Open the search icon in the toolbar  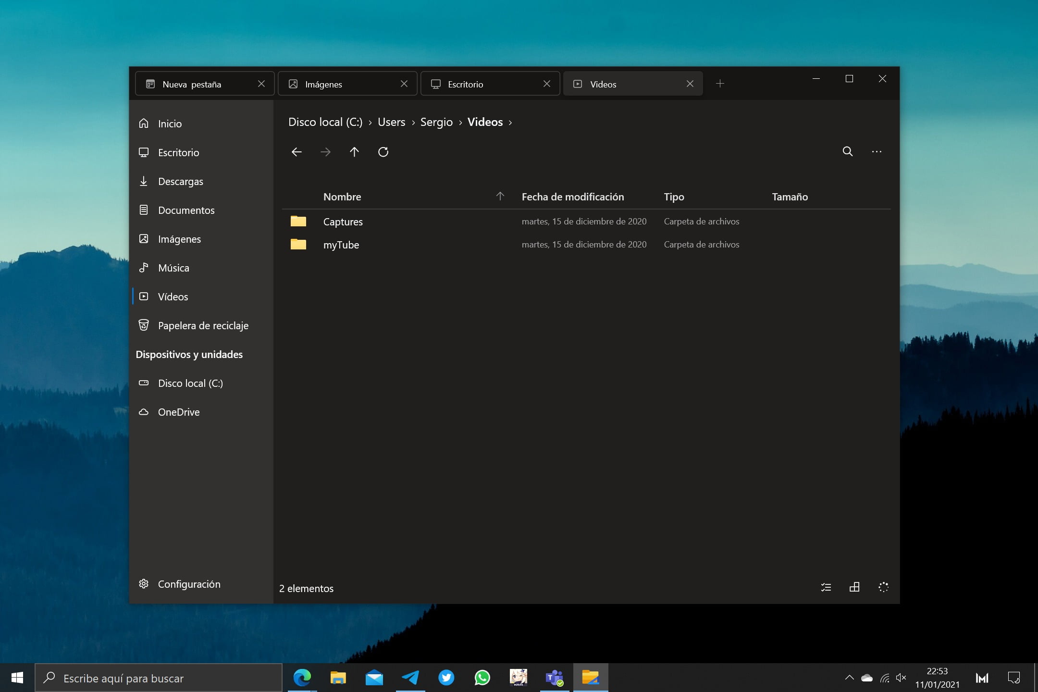848,151
